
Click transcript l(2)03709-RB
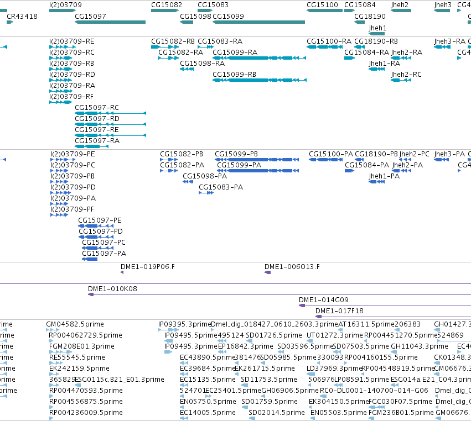(x=61, y=69)
